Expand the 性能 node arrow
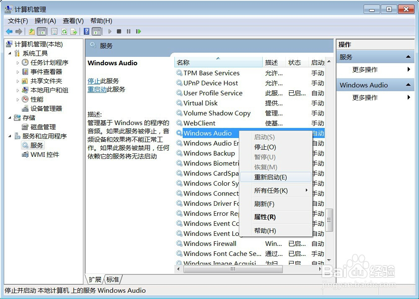This screenshot has width=419, height=299. pos(18,100)
